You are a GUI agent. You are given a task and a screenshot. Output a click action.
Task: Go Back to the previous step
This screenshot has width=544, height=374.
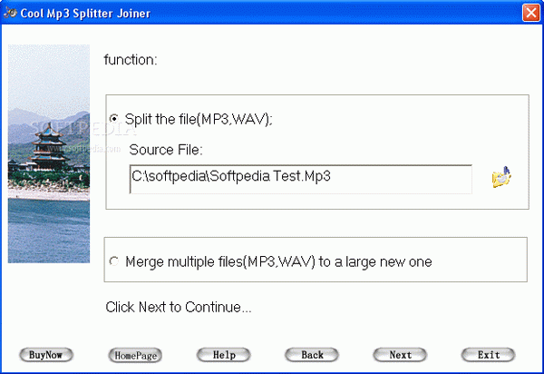(312, 355)
